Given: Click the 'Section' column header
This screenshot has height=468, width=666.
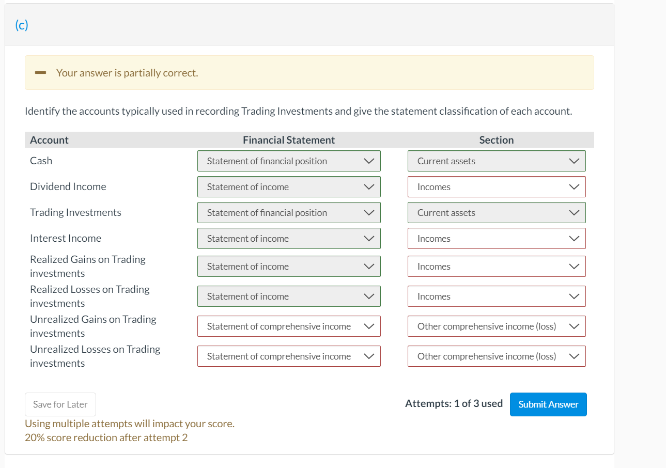Looking at the screenshot, I should [x=497, y=140].
